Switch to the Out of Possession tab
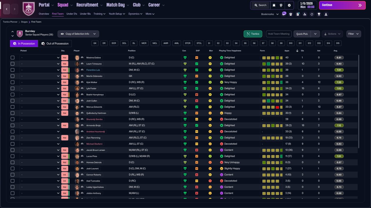The width and height of the screenshot is (371, 208). pyautogui.click(x=55, y=44)
